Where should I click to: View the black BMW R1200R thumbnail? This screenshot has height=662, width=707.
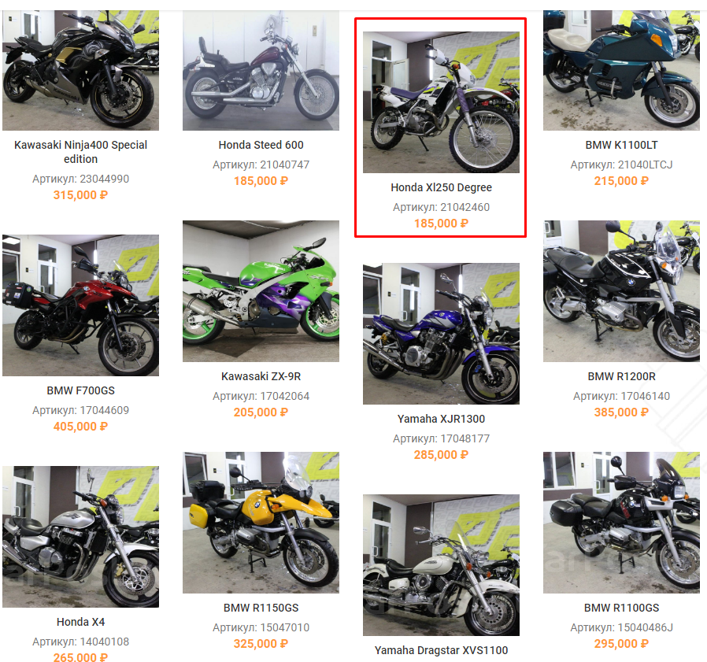[x=621, y=291]
